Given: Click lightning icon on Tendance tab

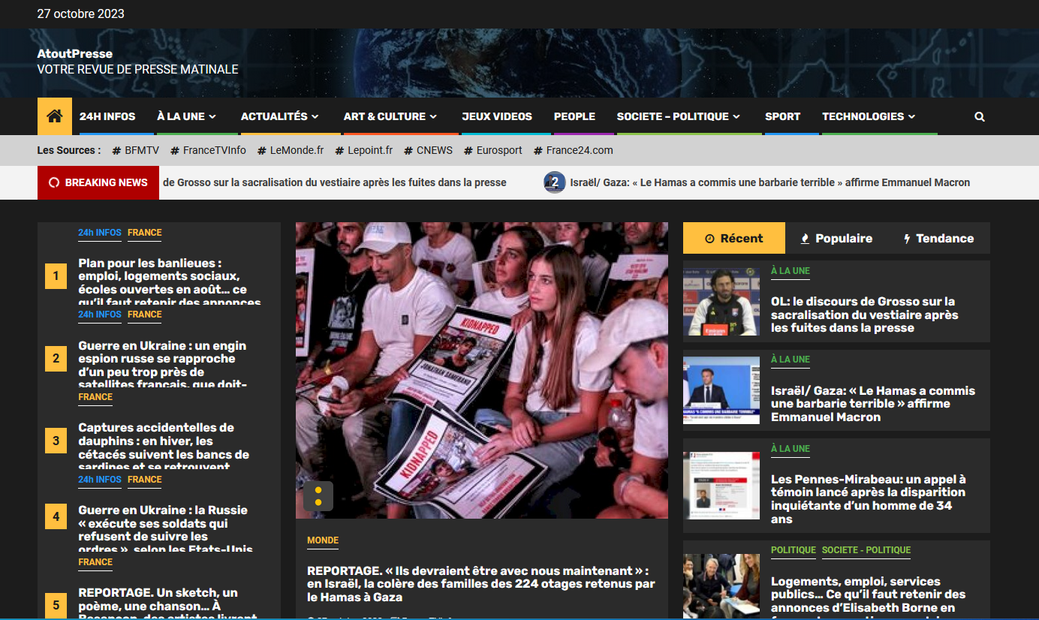Looking at the screenshot, I should [x=907, y=239].
